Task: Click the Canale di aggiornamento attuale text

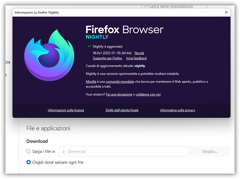Action: click(x=116, y=66)
